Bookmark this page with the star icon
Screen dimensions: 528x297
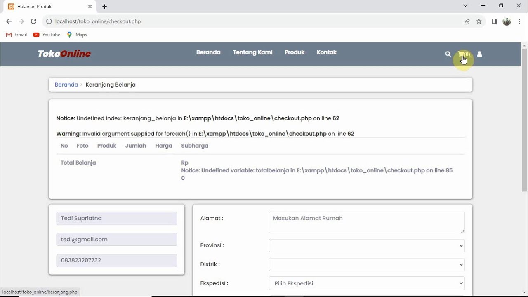(479, 21)
